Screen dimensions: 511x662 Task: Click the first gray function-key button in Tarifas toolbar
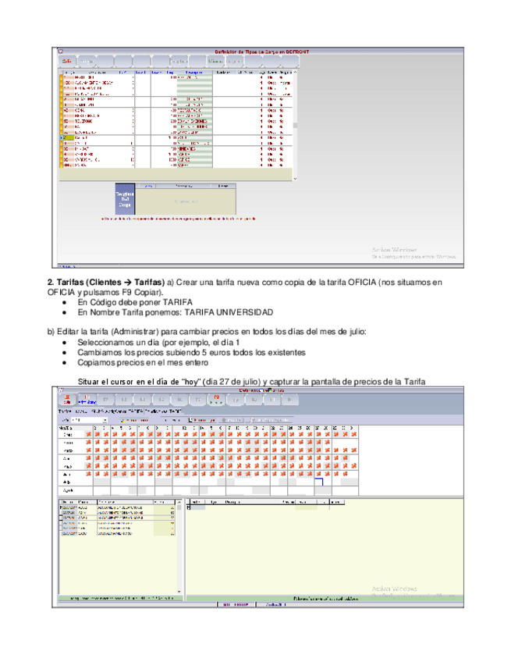coord(105,399)
